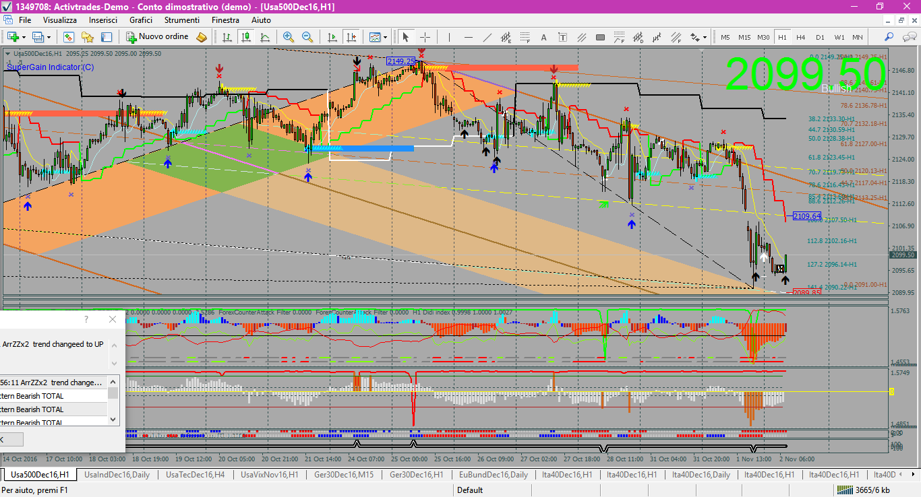Expand the new chart dropdown arrow

pos(24,37)
